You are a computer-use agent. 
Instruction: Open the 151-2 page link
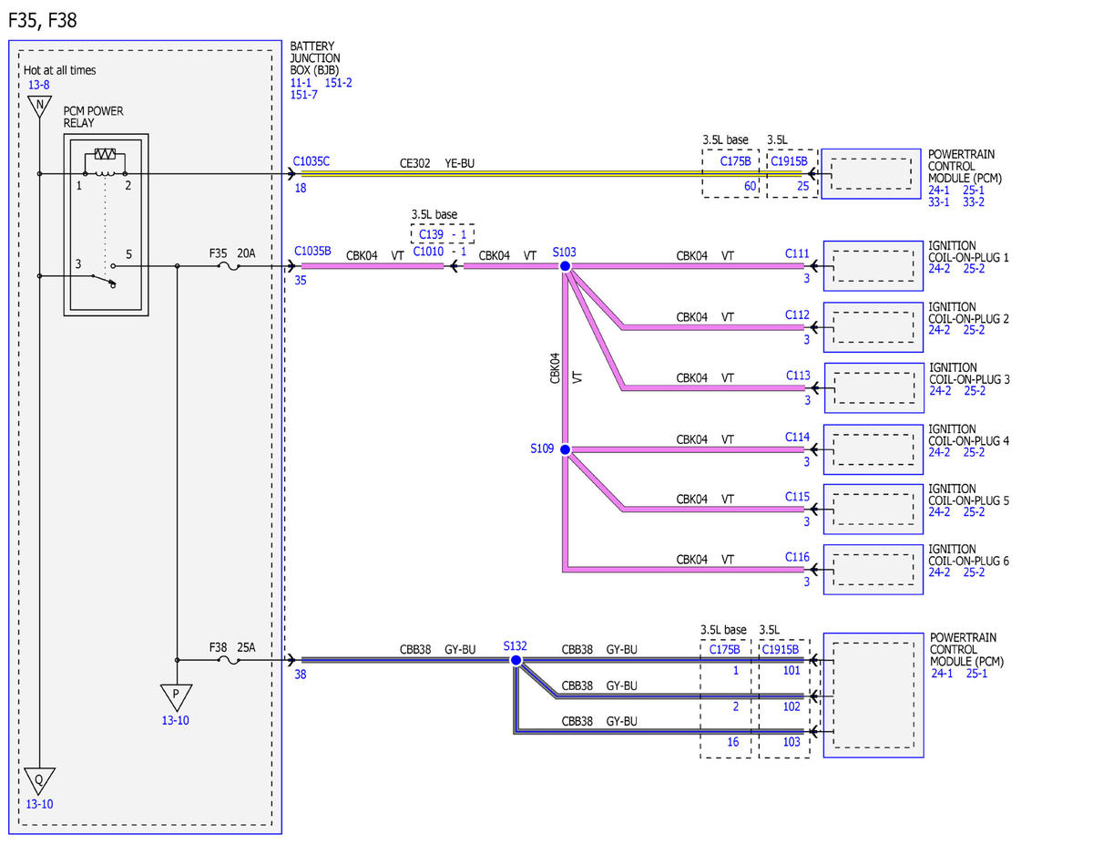pyautogui.click(x=338, y=83)
